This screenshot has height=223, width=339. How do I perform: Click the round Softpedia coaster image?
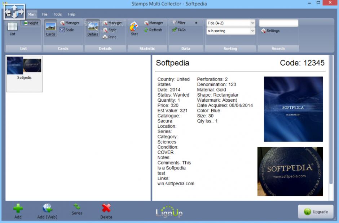[290, 171]
